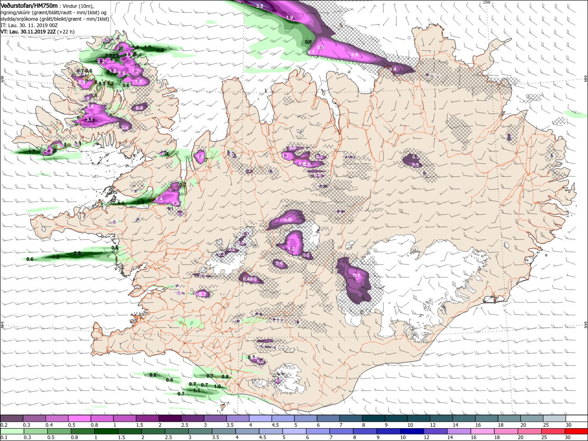Click the 2.5 label in the rain legend row
This screenshot has height=441, width=588.
[x=168, y=438]
